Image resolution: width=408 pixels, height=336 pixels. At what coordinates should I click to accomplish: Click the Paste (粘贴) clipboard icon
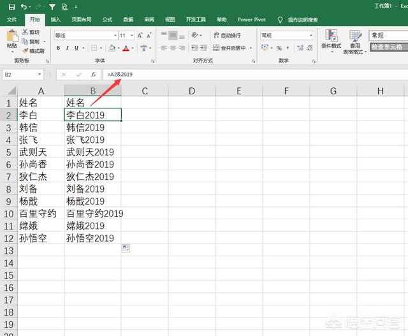12,36
